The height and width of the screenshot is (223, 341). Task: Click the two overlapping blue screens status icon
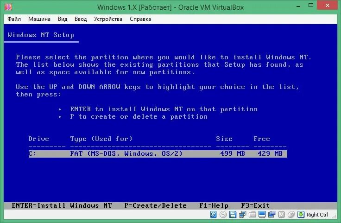[272, 215]
